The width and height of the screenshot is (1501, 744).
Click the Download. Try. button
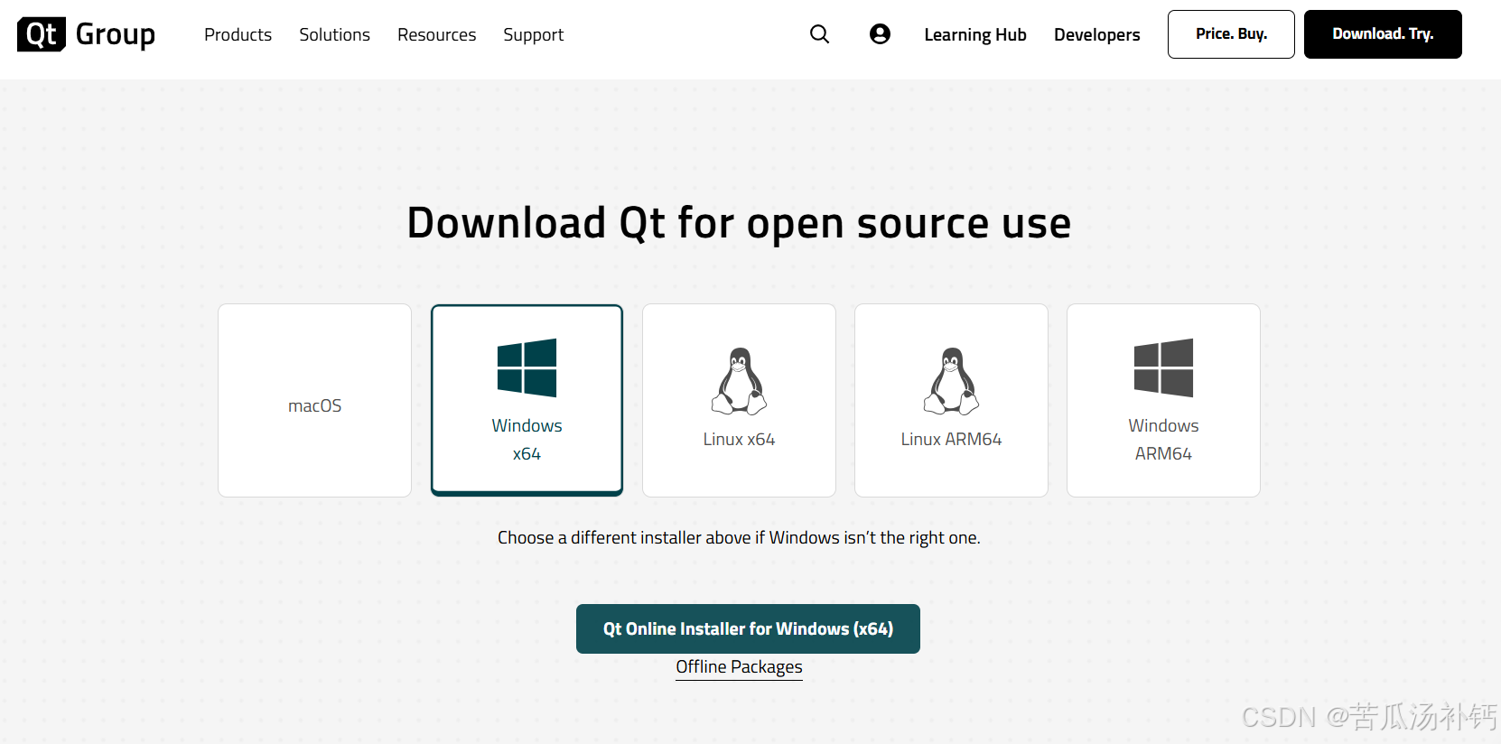pos(1383,34)
